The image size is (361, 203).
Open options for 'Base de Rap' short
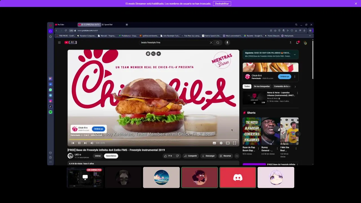tap(258, 148)
